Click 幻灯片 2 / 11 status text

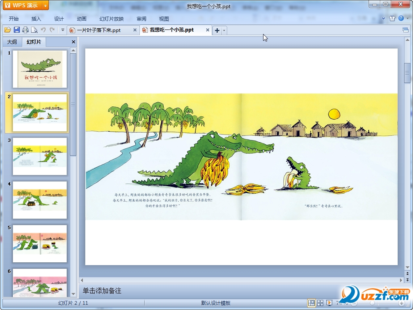[73, 303]
